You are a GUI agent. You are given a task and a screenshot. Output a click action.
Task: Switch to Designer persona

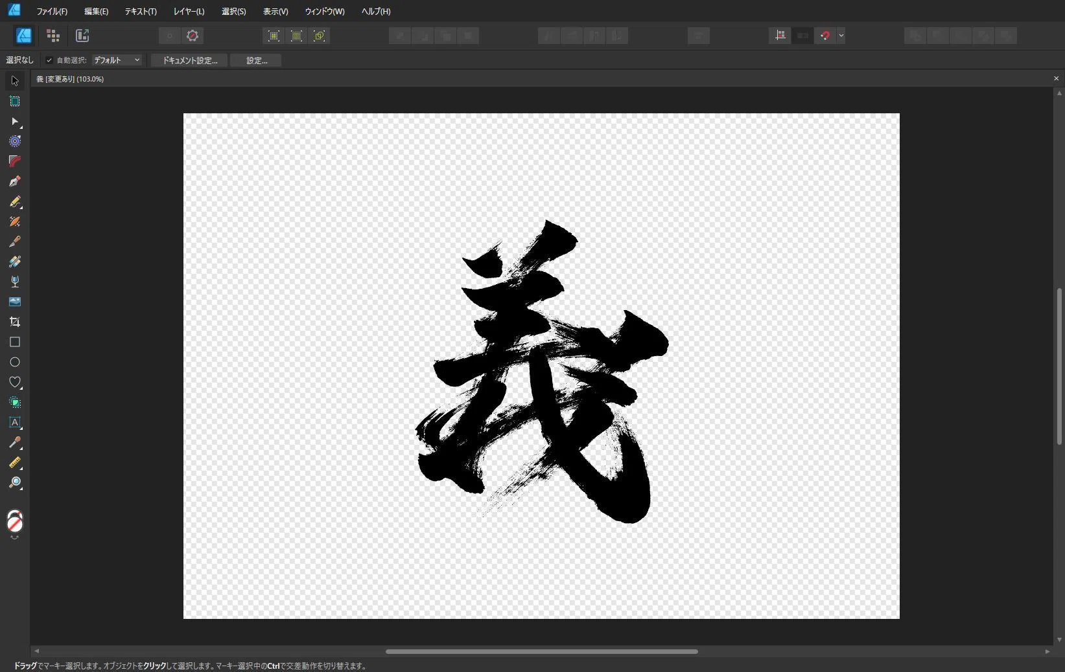point(24,36)
